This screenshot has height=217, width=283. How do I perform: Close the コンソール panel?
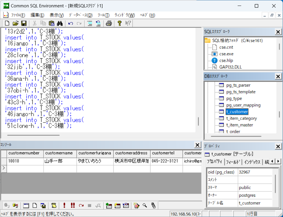[x=197, y=145]
